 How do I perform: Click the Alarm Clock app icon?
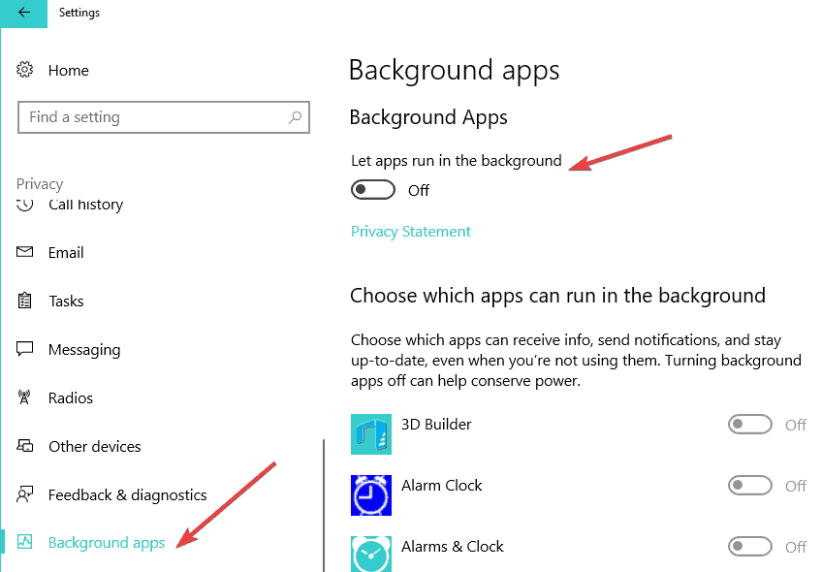(371, 493)
